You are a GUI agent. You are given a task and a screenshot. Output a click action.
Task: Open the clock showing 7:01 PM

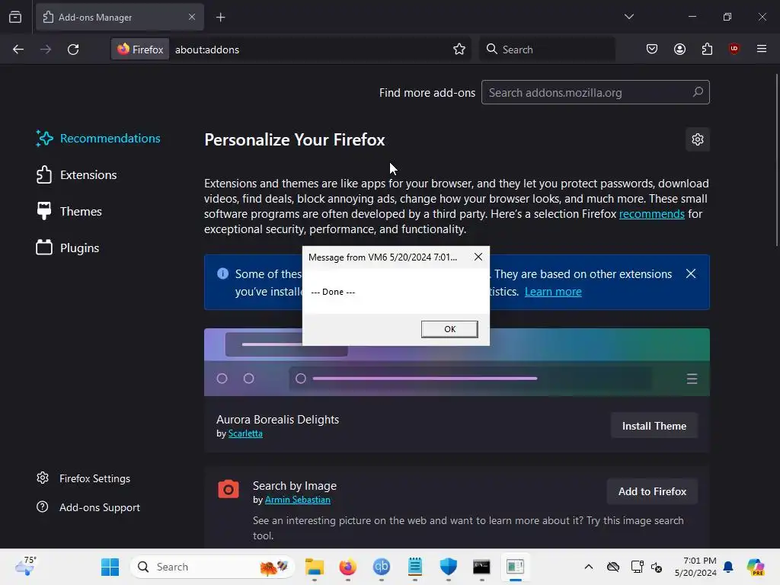[x=695, y=567]
